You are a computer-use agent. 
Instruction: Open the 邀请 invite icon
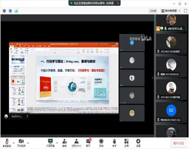tap(64, 142)
